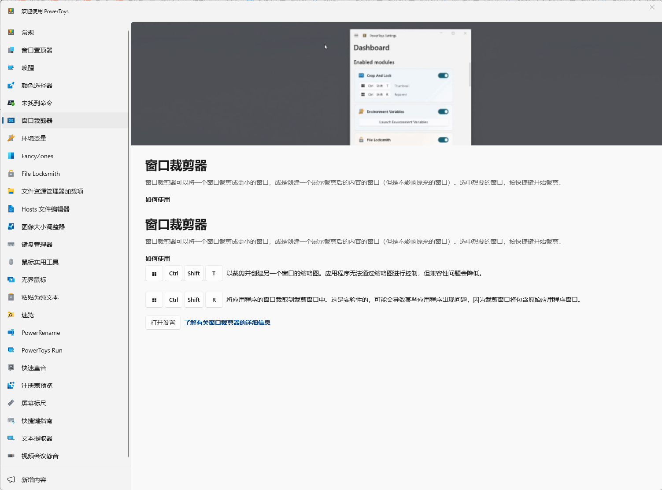This screenshot has height=490, width=662.
Task: Select the 视频会议静音 entry
Action: pos(65,456)
